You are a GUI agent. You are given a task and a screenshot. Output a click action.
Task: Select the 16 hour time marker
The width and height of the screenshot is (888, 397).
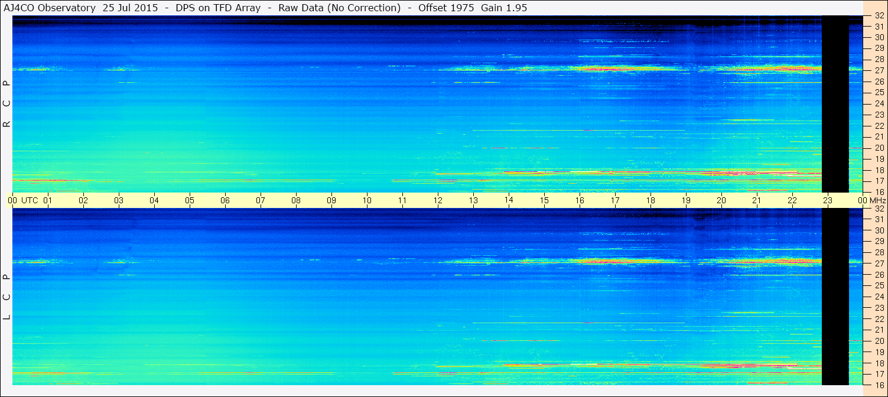coord(580,200)
